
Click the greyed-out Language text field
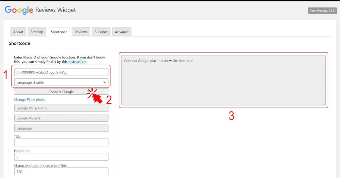point(61,128)
